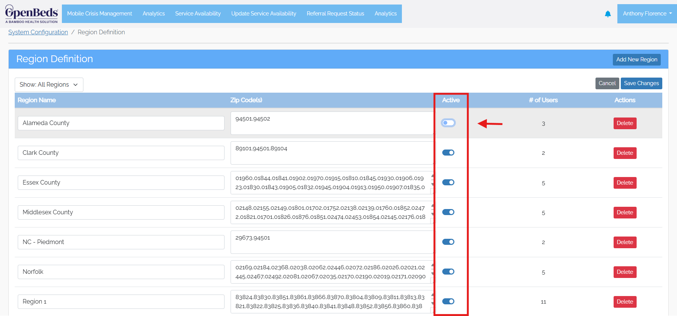Screen dimensions: 677x316
Task: Delete the Middlesex County region
Action: (x=625, y=212)
